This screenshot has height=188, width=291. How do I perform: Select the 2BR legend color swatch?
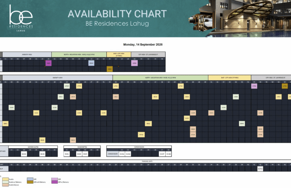tap(55, 179)
